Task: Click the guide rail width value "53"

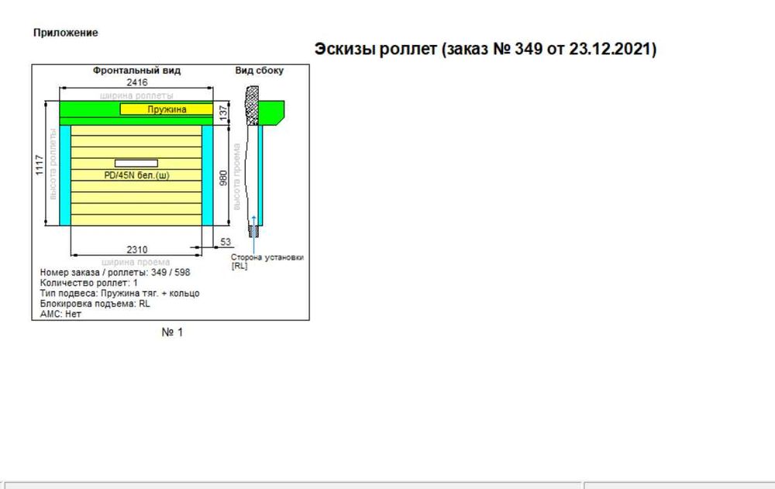Action: pos(226,242)
